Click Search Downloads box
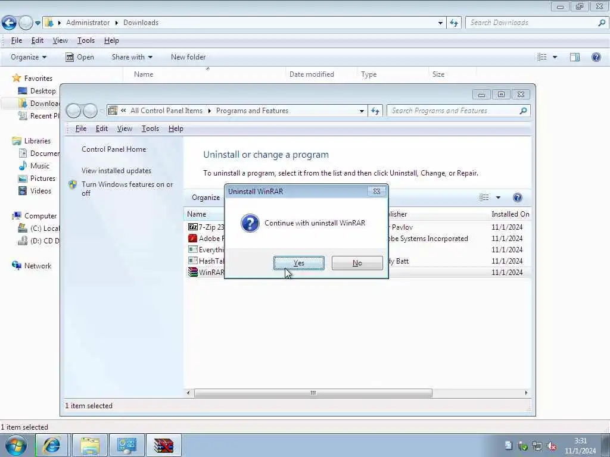Screen dimensions: 610x457 coord(537,23)
